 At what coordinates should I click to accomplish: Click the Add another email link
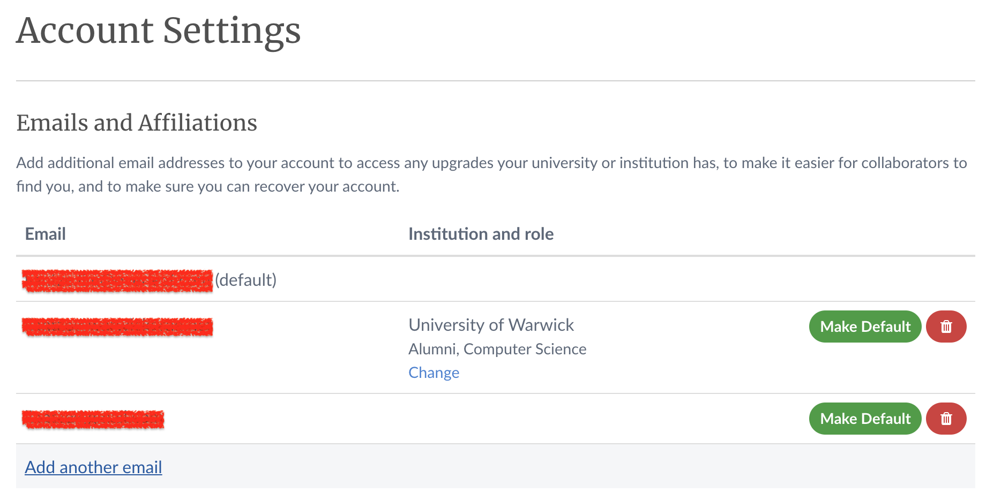[93, 467]
